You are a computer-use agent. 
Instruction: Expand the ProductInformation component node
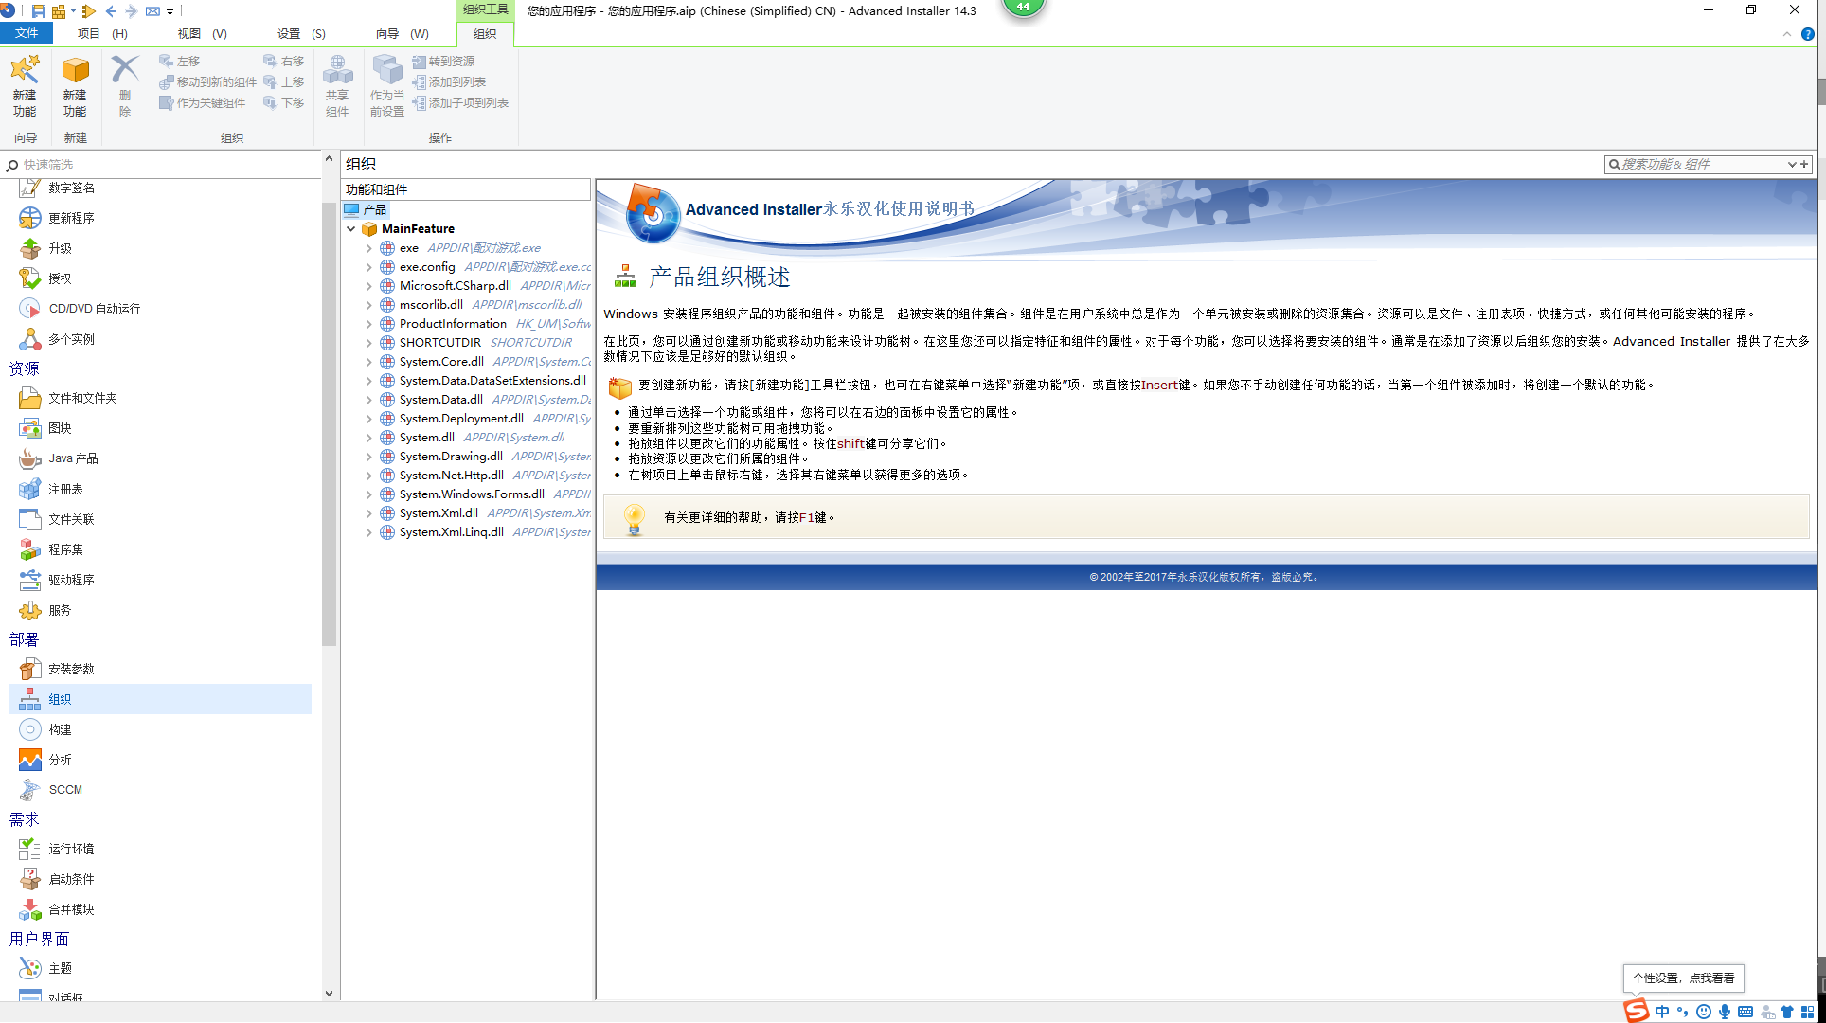click(x=369, y=324)
